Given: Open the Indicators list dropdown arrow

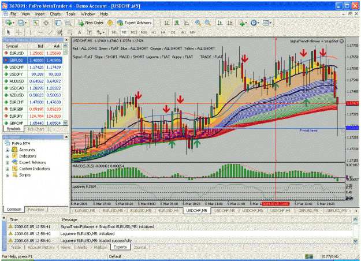Looking at the screenshot, I should (x=245, y=23).
